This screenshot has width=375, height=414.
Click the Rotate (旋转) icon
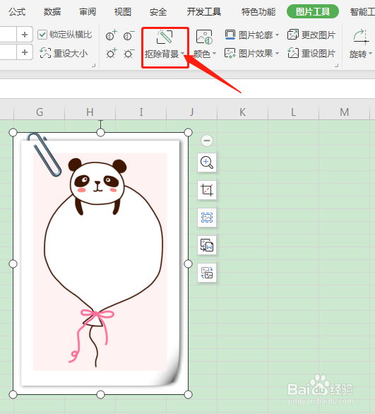click(361, 37)
